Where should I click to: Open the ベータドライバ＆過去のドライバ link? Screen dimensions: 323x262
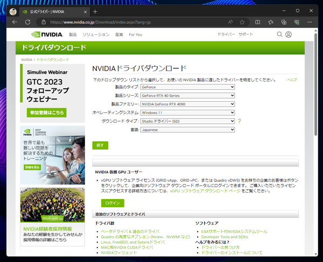click(130, 231)
